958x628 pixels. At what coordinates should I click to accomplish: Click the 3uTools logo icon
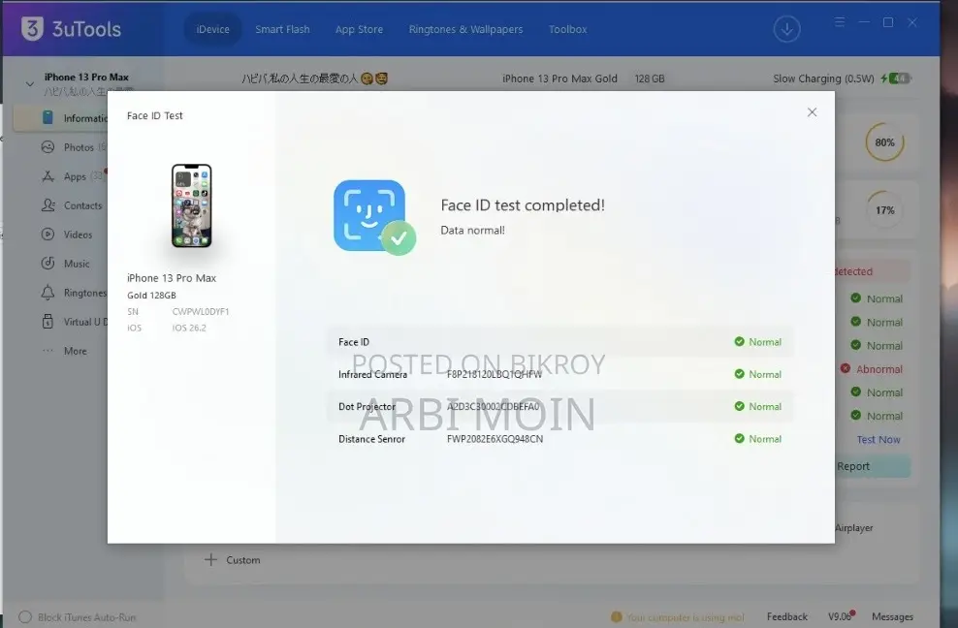pos(32,29)
